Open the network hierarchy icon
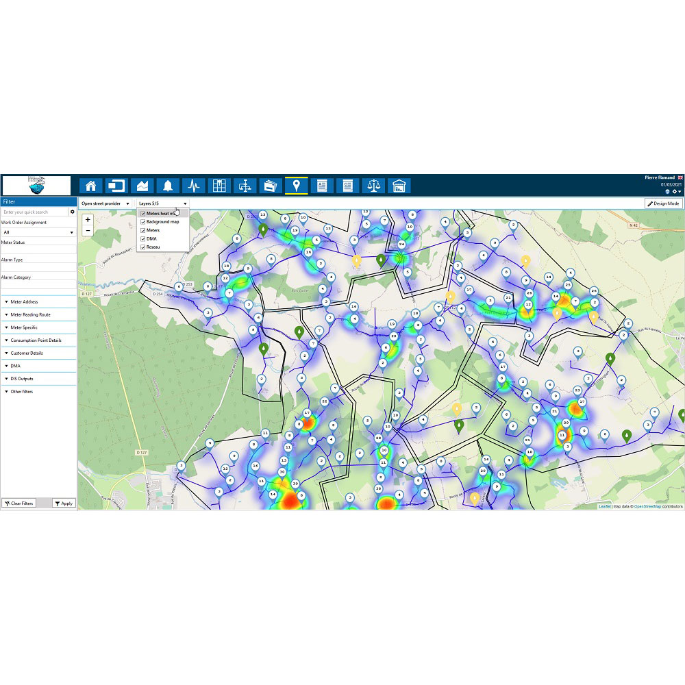Viewport: 685px width, 685px height. (245, 186)
